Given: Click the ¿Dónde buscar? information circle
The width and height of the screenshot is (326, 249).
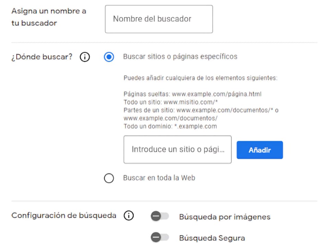Looking at the screenshot, I should [84, 57].
